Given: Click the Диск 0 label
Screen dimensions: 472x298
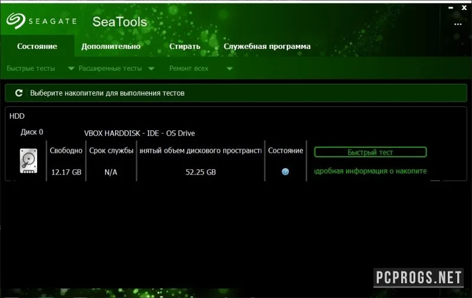Looking at the screenshot, I should (x=32, y=132).
